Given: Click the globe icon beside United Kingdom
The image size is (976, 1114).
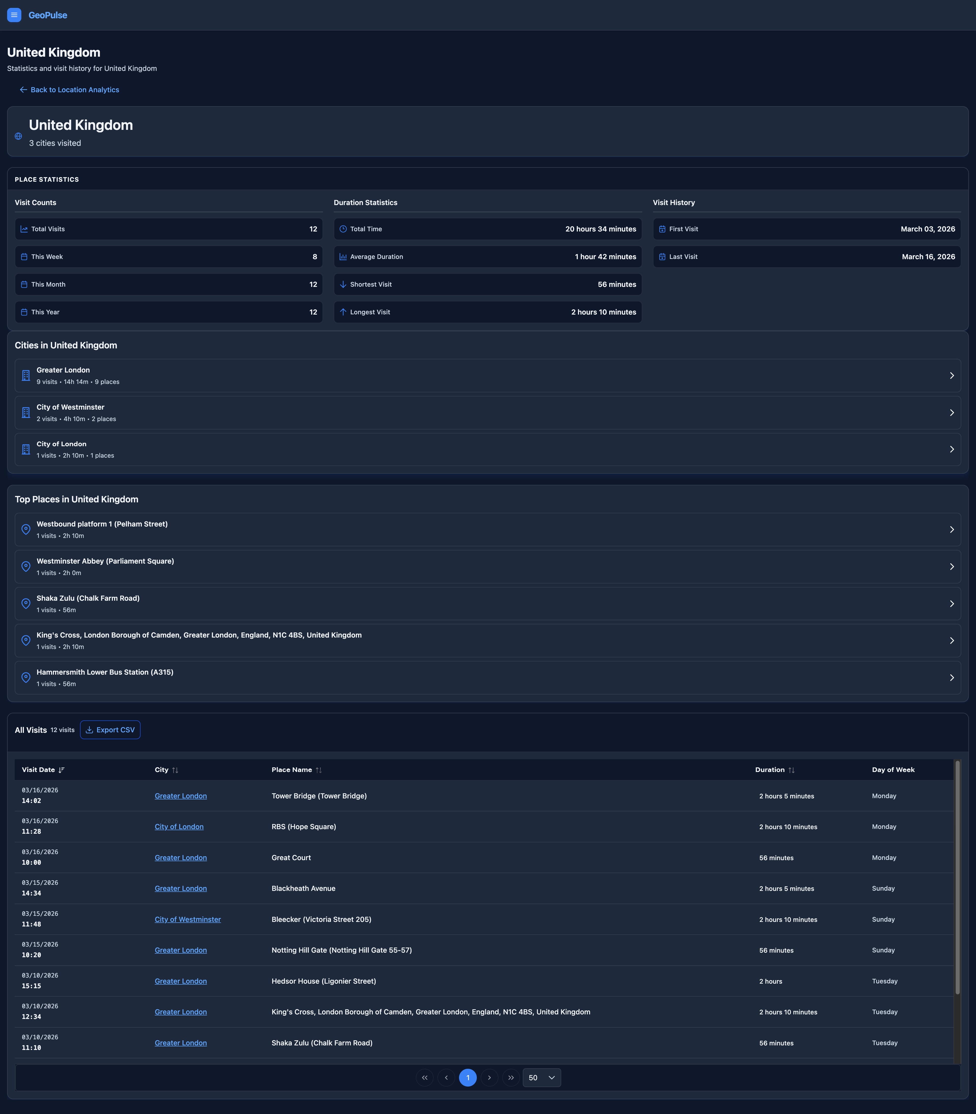Looking at the screenshot, I should tap(18, 136).
